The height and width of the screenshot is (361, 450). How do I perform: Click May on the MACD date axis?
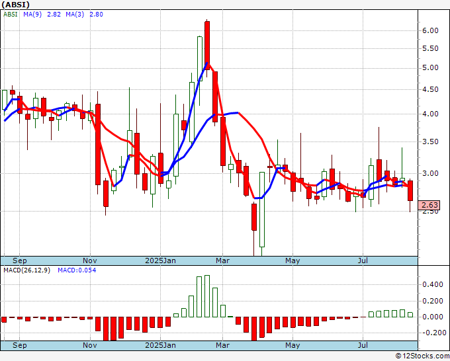292,345
